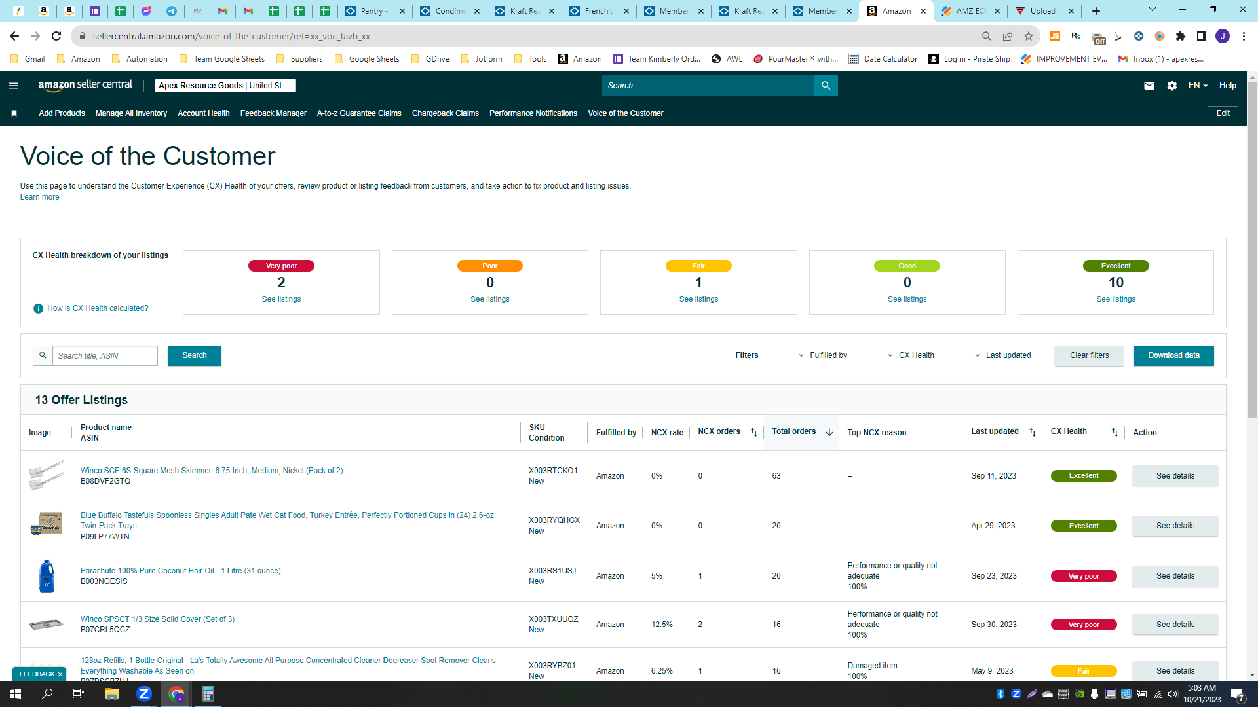Open the settings gear in Seller Central
Image resolution: width=1258 pixels, height=707 pixels.
[1172, 86]
